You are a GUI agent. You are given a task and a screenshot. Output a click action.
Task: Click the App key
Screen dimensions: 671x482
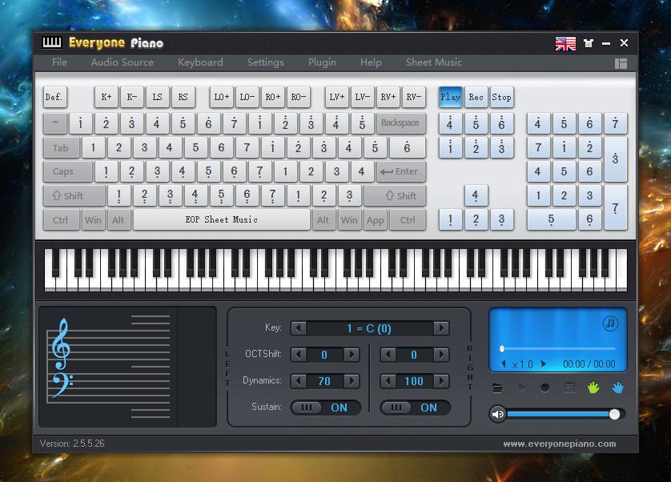click(x=376, y=220)
